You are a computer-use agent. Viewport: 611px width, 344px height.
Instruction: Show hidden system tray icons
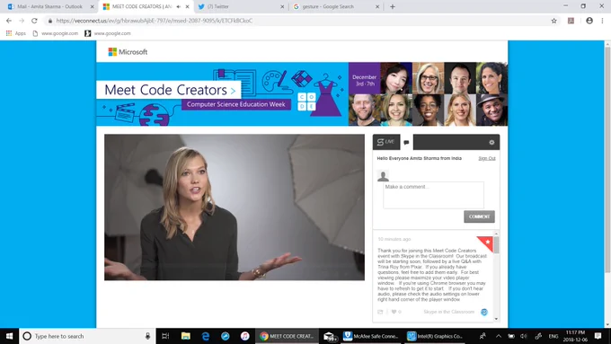point(499,336)
